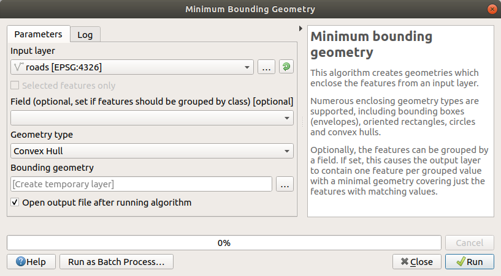The height and width of the screenshot is (276, 501).
Task: Click the Cancel button
Action: [x=469, y=243]
